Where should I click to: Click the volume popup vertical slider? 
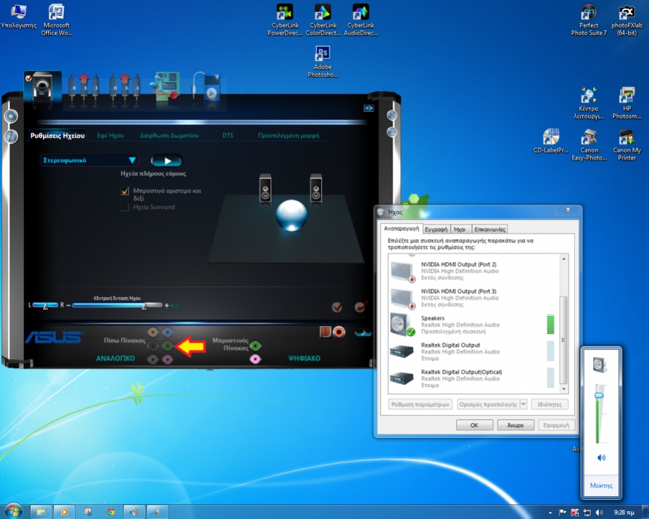pos(599,413)
